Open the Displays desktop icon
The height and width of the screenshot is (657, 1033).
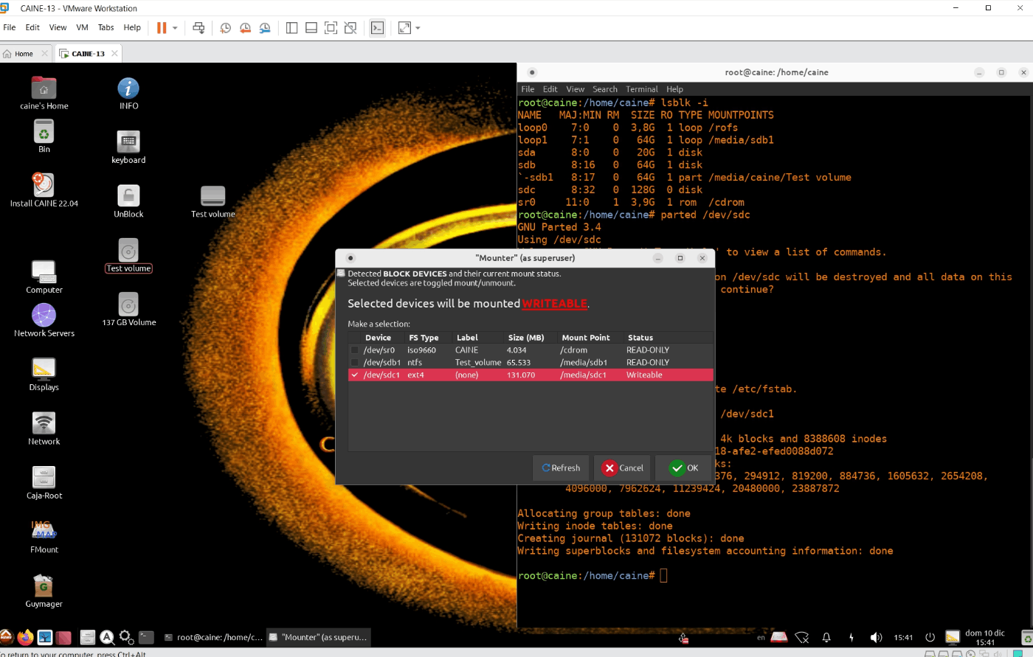click(x=44, y=374)
